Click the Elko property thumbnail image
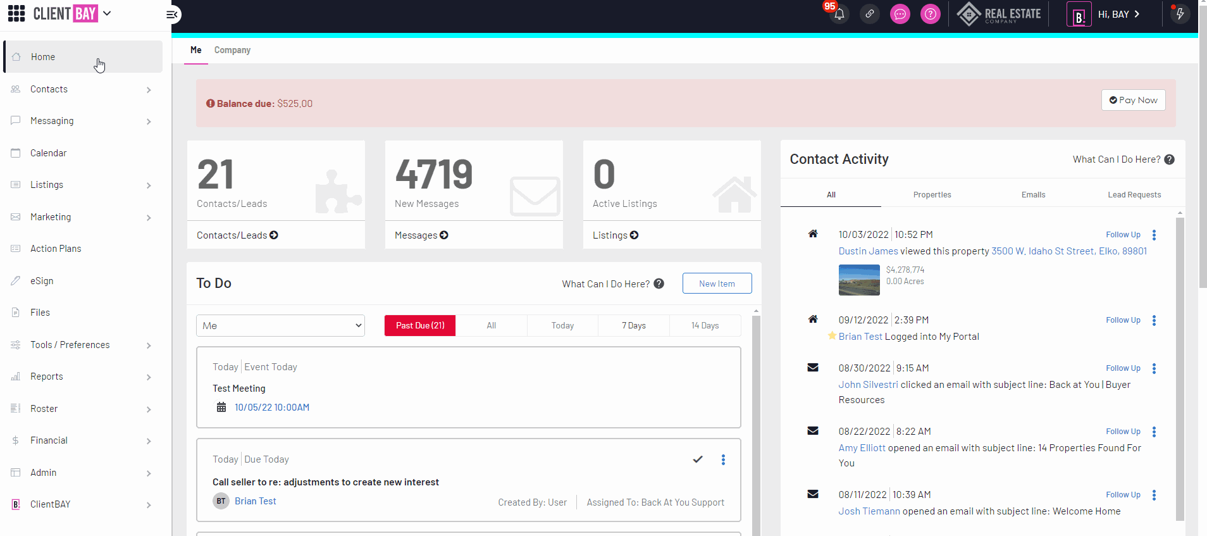The height and width of the screenshot is (536, 1207). pyautogui.click(x=858, y=280)
